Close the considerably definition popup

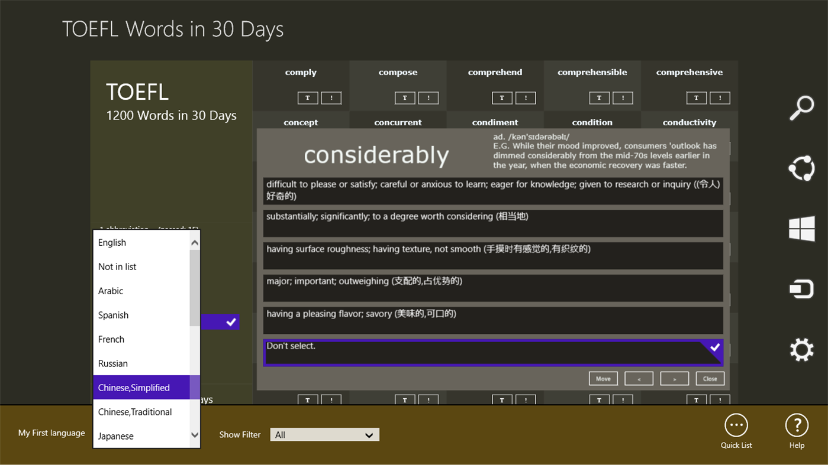pyautogui.click(x=710, y=378)
